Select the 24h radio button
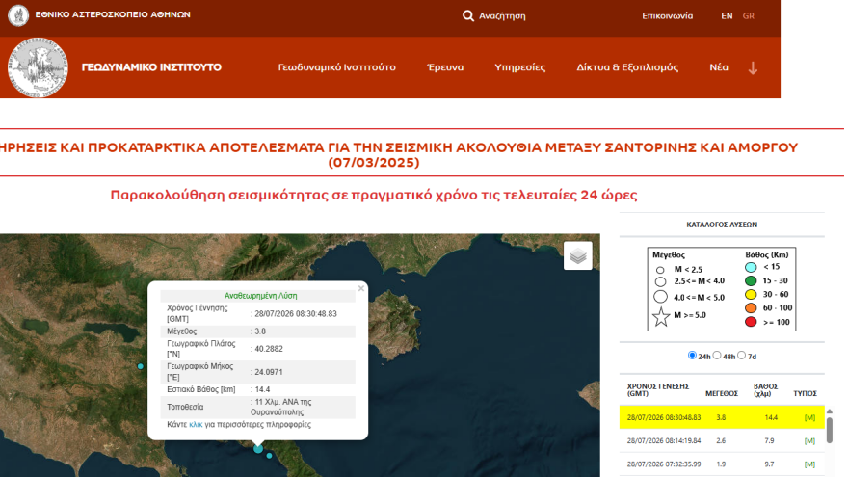Image resolution: width=848 pixels, height=477 pixels. click(692, 356)
